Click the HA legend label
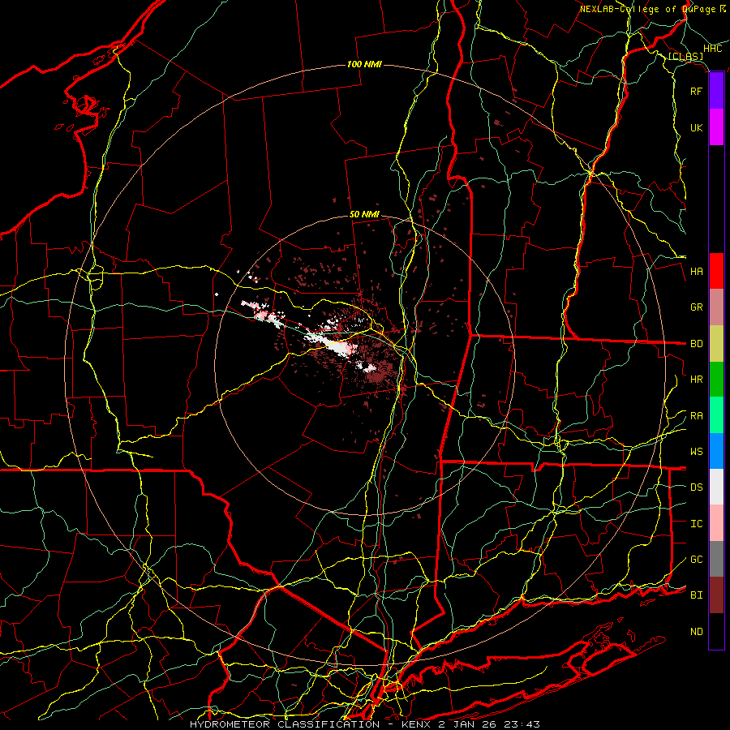Screen dimensions: 730x730 pos(697,271)
